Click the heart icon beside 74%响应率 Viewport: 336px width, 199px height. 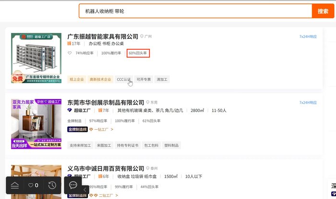coord(70,53)
